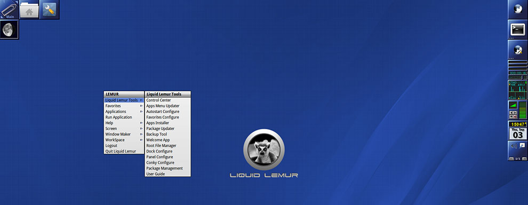
Task: Choose Autostart Configure
Action: (167, 112)
